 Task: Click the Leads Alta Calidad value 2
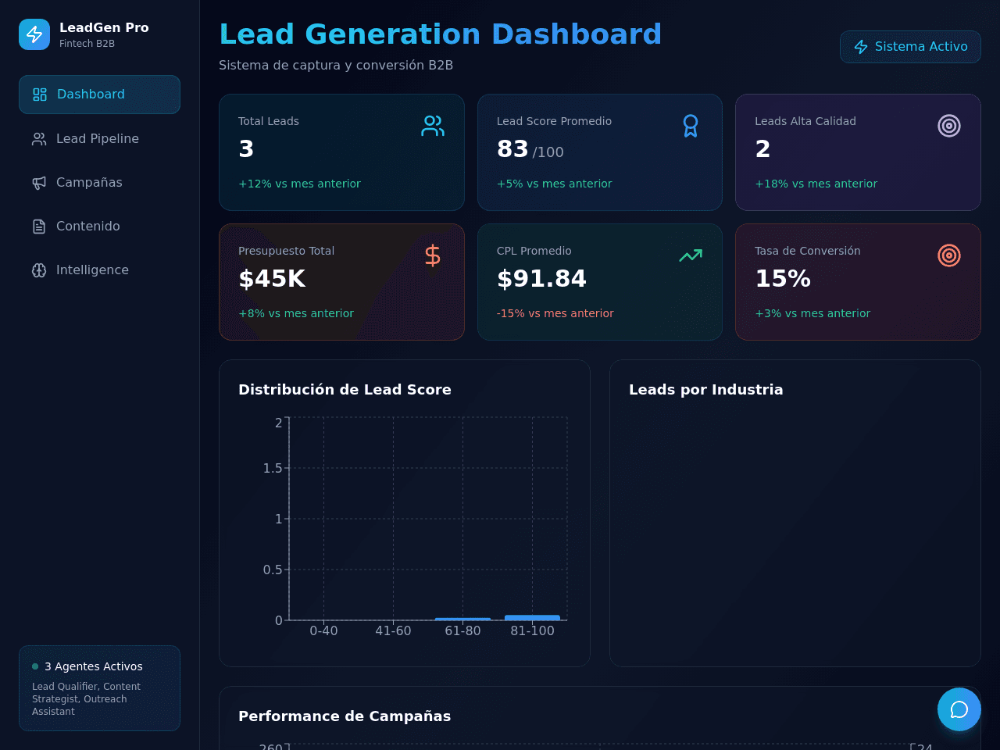click(762, 149)
